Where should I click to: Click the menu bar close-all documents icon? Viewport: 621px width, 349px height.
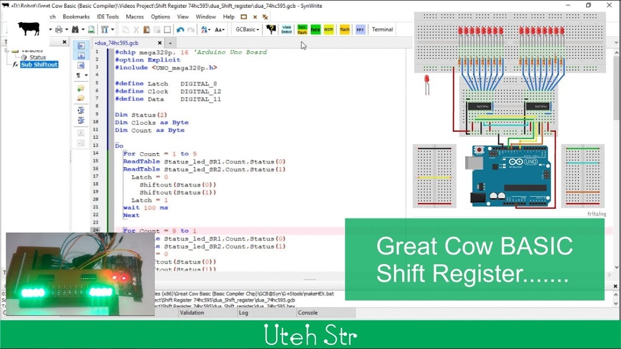coord(265,16)
